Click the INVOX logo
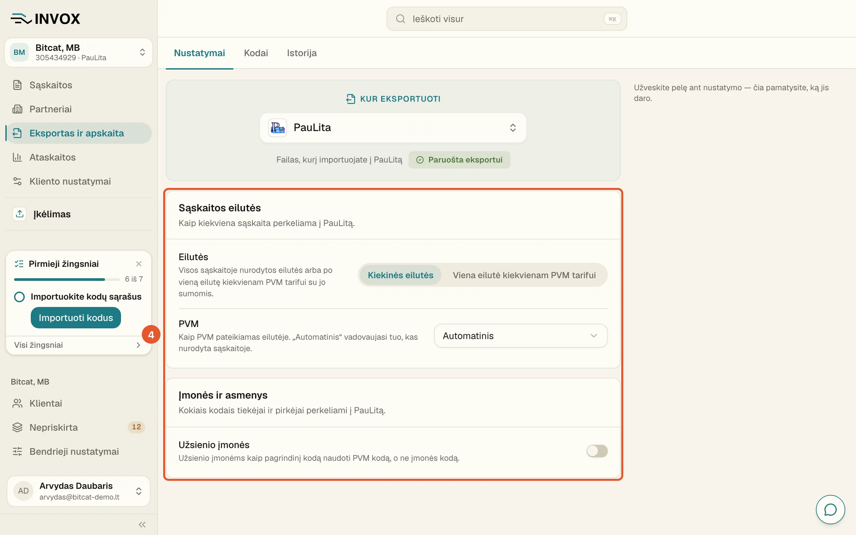This screenshot has width=856, height=535. (45, 19)
